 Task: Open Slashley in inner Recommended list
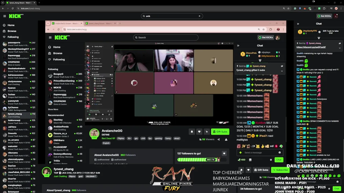[65, 121]
